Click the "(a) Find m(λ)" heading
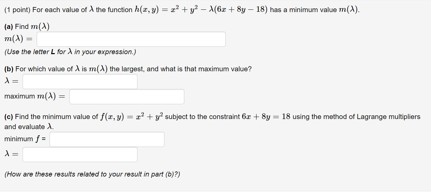 pos(27,27)
